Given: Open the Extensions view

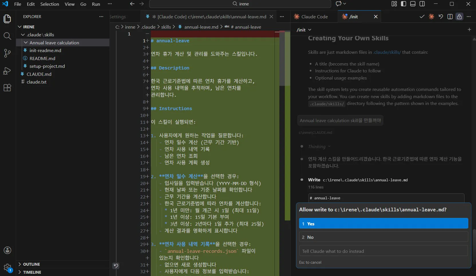Looking at the screenshot, I should pos(7,88).
